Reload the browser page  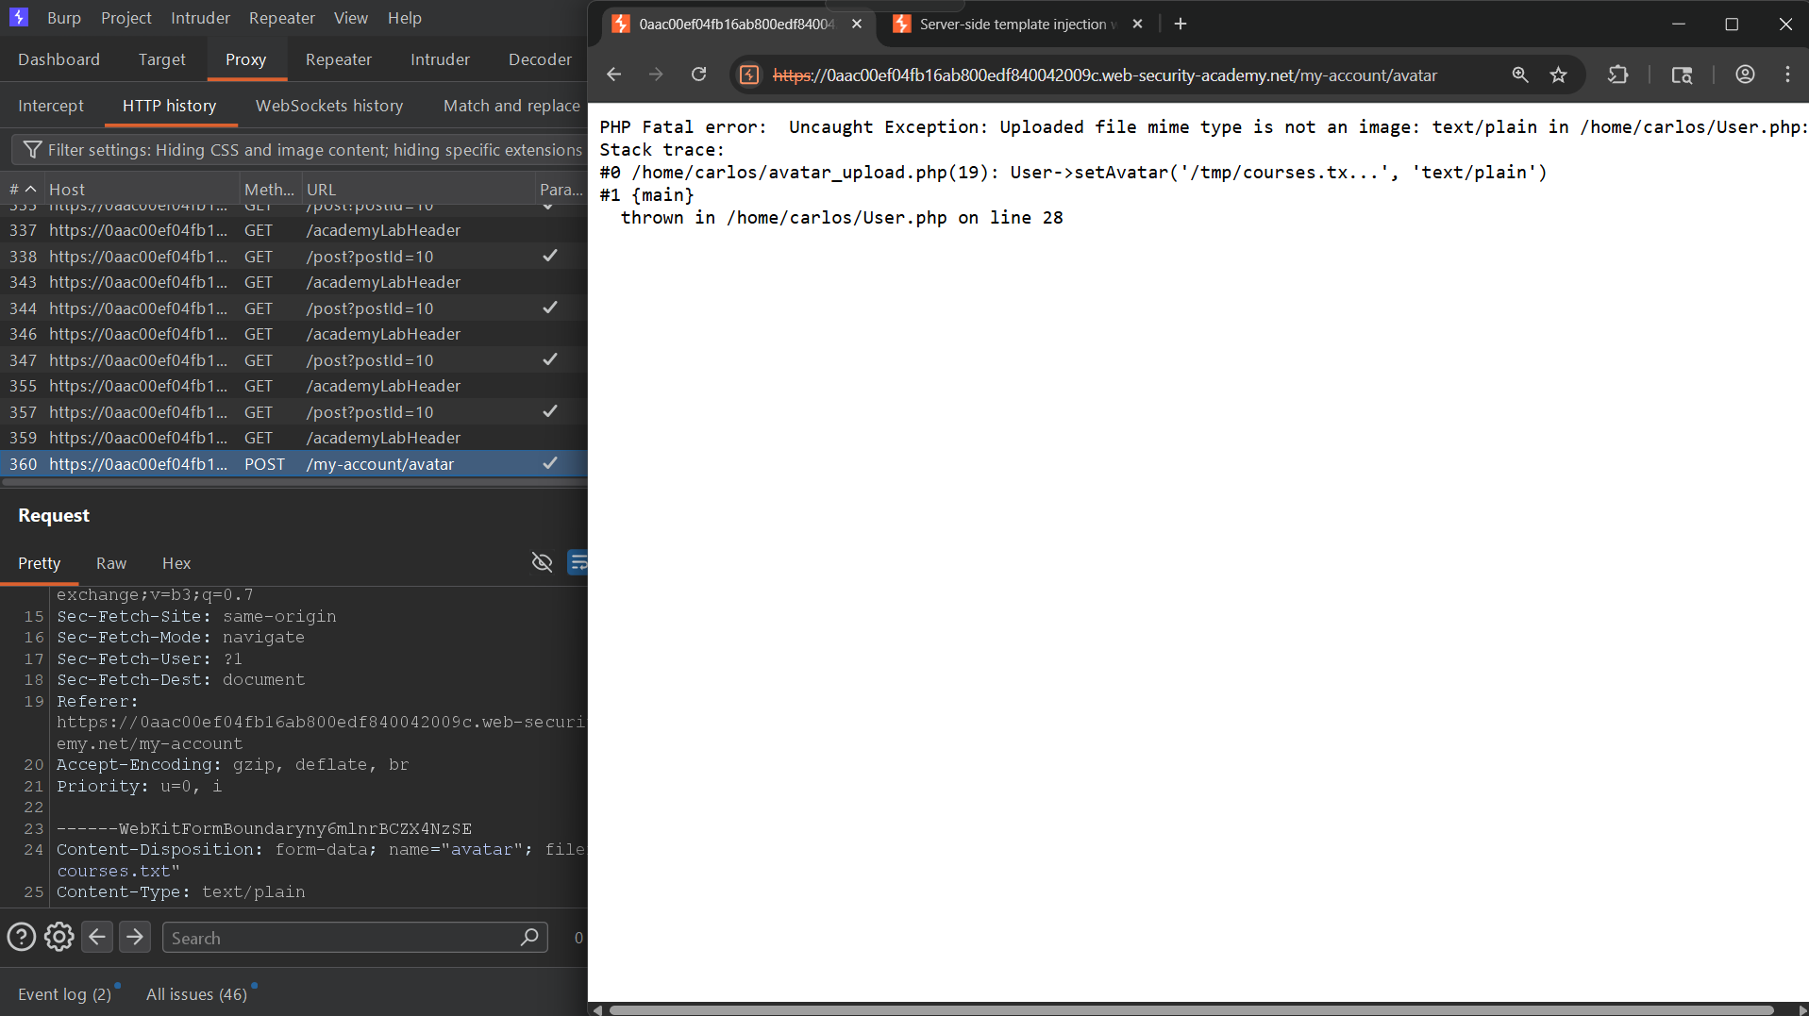[x=698, y=75]
